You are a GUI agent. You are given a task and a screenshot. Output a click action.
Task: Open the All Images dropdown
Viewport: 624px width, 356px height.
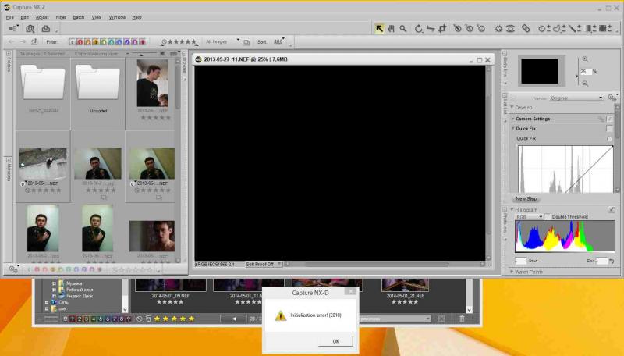[223, 41]
